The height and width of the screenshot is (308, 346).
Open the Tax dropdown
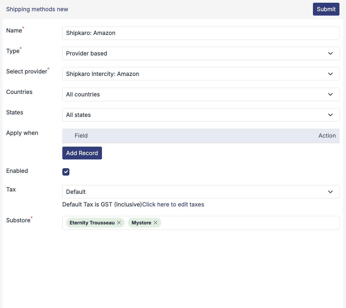[201, 192]
